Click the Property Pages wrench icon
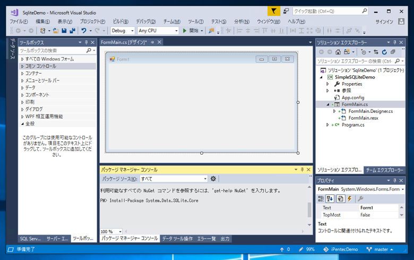The height and width of the screenshot is (260, 414). [x=360, y=199]
